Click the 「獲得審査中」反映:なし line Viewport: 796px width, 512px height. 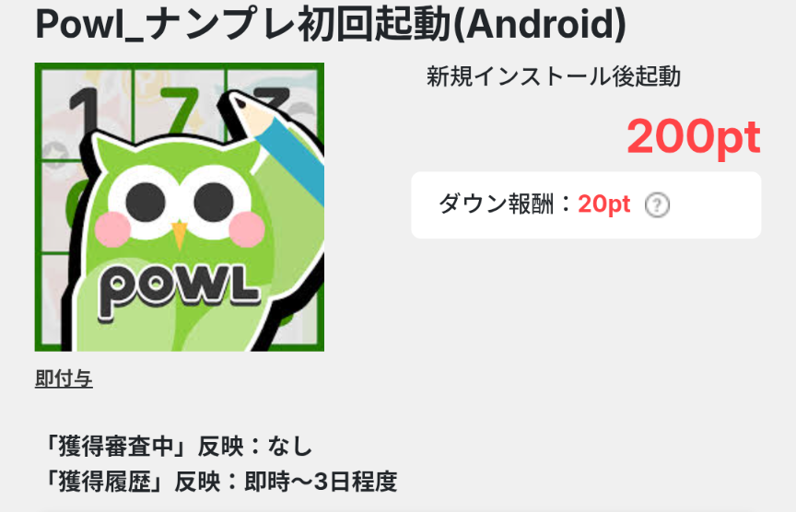(x=177, y=447)
